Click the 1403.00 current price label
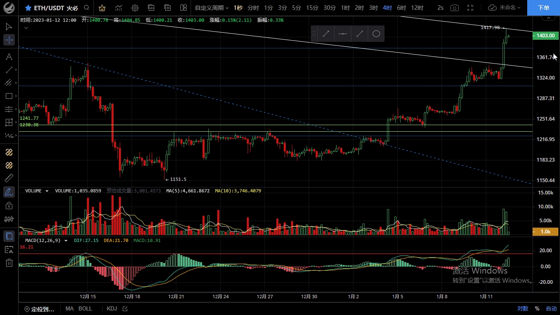560x315 pixels. pyautogui.click(x=545, y=36)
